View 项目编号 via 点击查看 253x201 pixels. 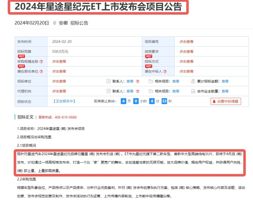(x=186, y=42)
